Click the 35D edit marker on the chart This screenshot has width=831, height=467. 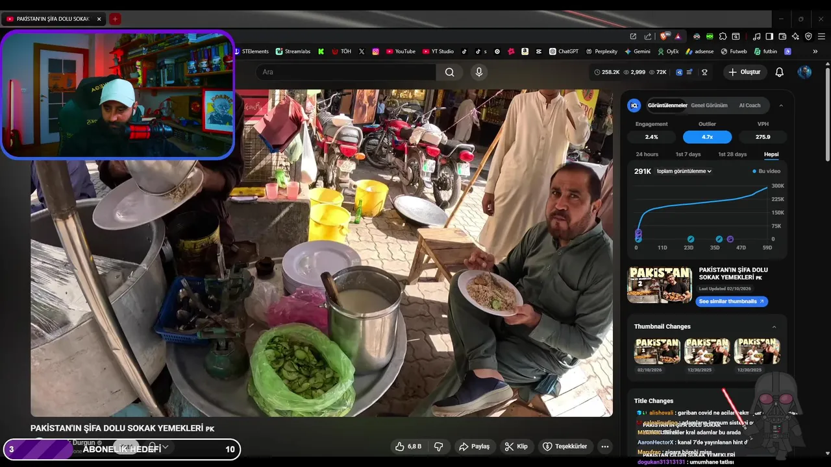(x=719, y=239)
